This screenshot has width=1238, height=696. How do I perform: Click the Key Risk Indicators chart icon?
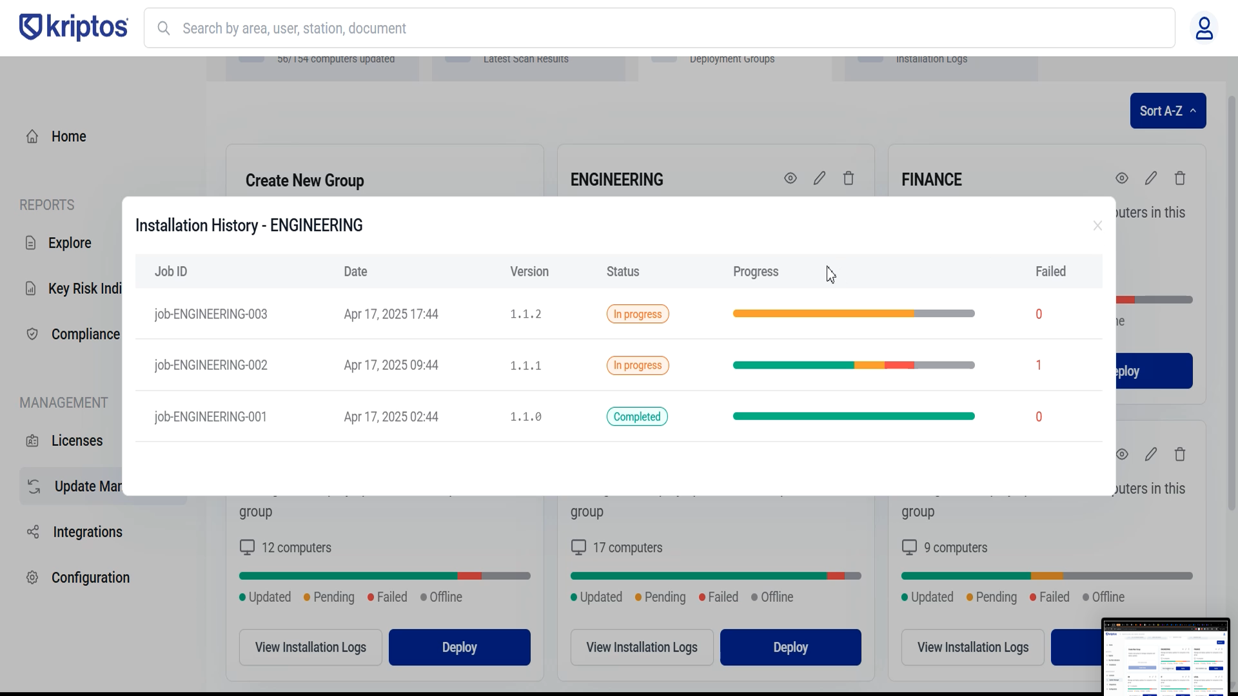(32, 288)
